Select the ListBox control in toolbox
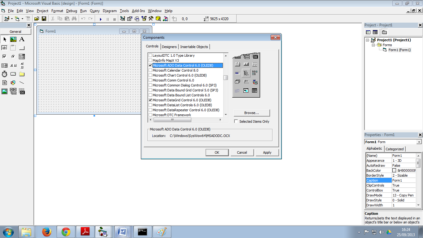 5,65
